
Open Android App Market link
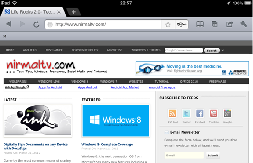pyautogui.click(x=125, y=87)
